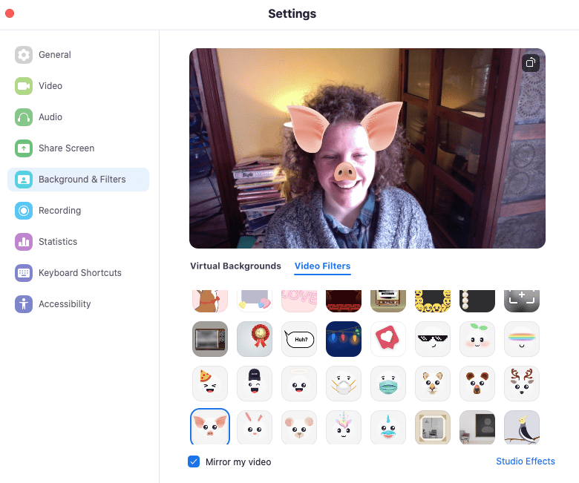Open General settings in the sidebar

(54, 55)
